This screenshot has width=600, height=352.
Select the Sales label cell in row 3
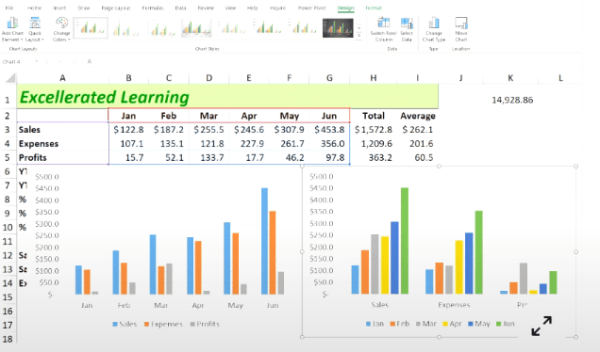coord(63,130)
